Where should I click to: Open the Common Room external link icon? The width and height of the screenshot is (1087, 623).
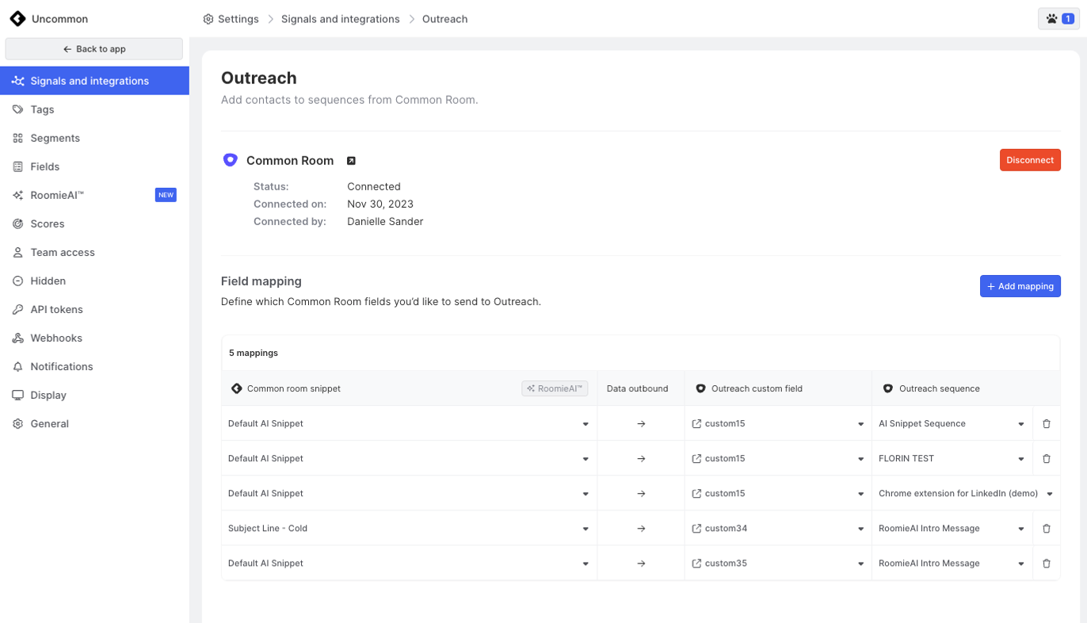pos(351,160)
